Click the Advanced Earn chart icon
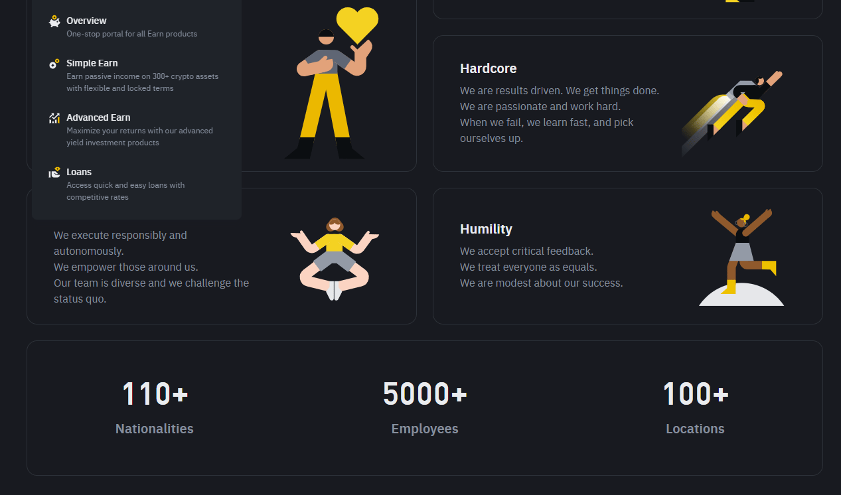Viewport: 841px width, 495px height. click(x=54, y=118)
